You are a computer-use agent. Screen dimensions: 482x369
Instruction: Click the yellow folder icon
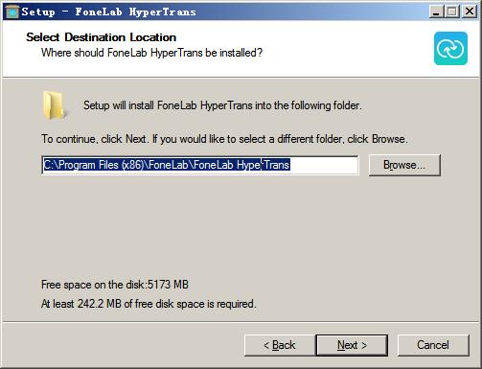pos(54,105)
